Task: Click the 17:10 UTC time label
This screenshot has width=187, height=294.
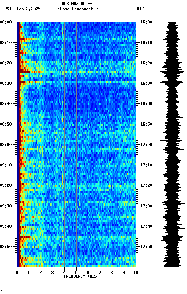Action: (146, 165)
